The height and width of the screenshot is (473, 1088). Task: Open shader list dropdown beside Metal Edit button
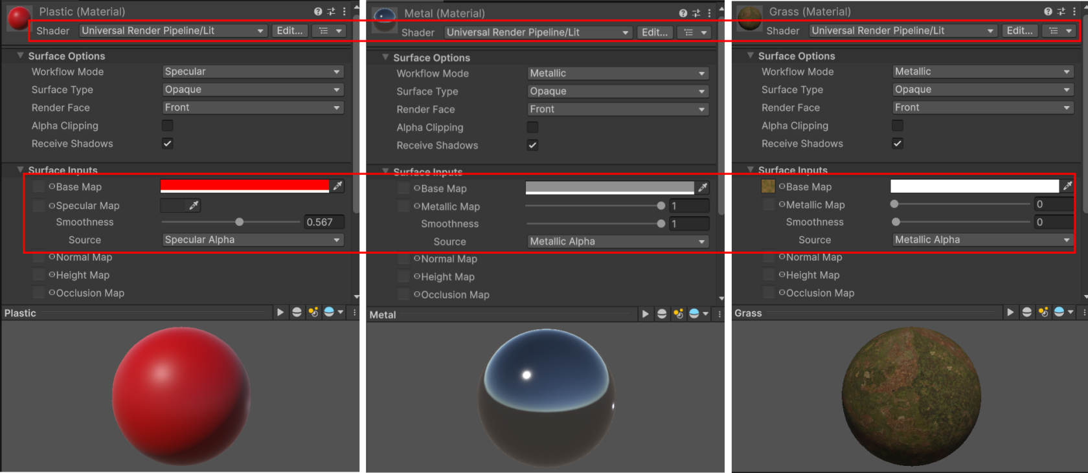[695, 32]
